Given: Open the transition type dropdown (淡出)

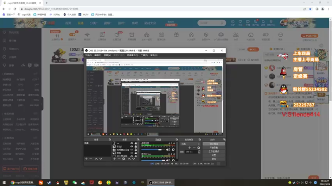Looking at the screenshot, I should coord(190,144).
